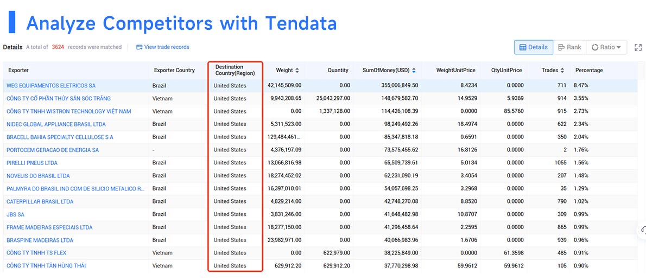Screen dimensions: 646x280
Task: Sort by Weight column arrows
Action: pos(297,71)
